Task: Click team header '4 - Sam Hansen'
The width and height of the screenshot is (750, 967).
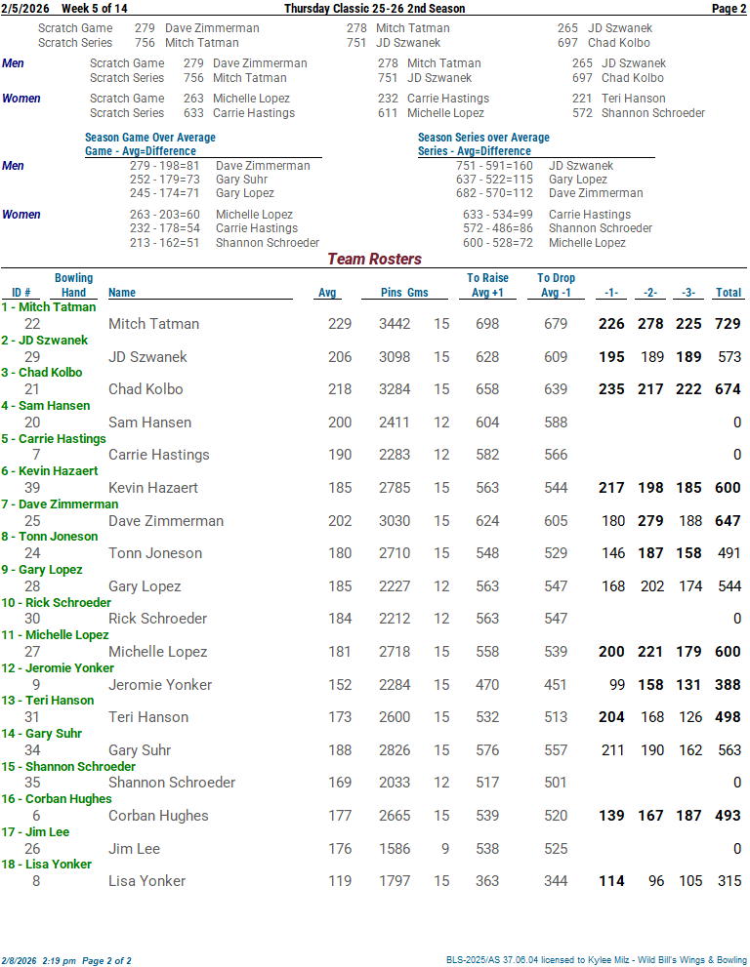Action: coord(46,406)
